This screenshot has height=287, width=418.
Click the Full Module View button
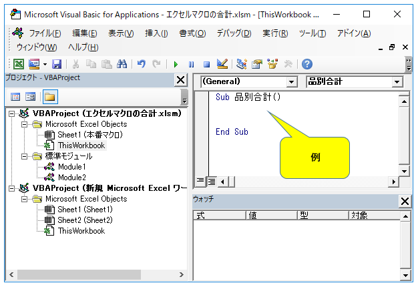point(212,182)
